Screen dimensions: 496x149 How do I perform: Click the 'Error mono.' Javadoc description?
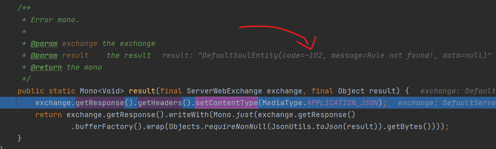click(55, 20)
